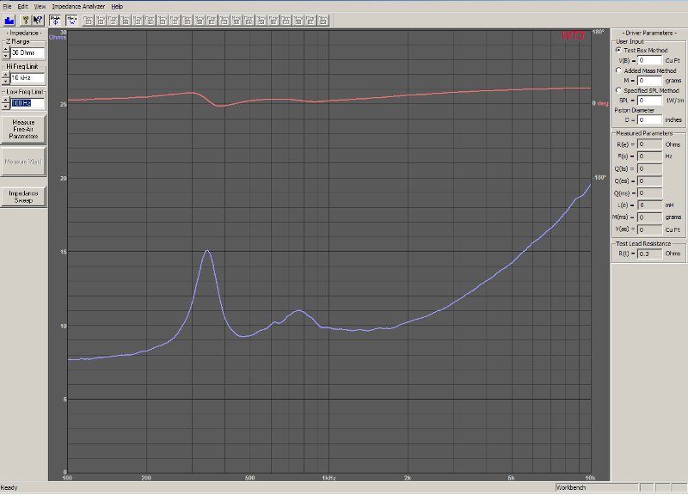This screenshot has width=688, height=495.
Task: Open the Help menu
Action: point(117,7)
